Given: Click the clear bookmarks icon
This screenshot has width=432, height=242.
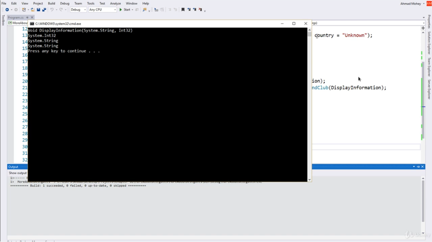Looking at the screenshot, I should pos(200,10).
